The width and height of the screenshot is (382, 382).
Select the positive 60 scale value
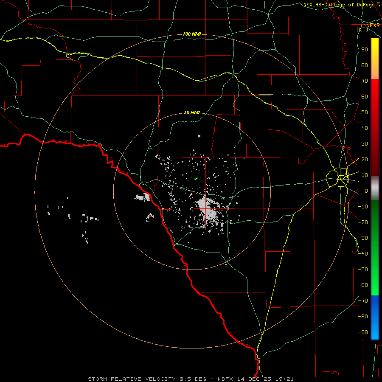click(365, 97)
